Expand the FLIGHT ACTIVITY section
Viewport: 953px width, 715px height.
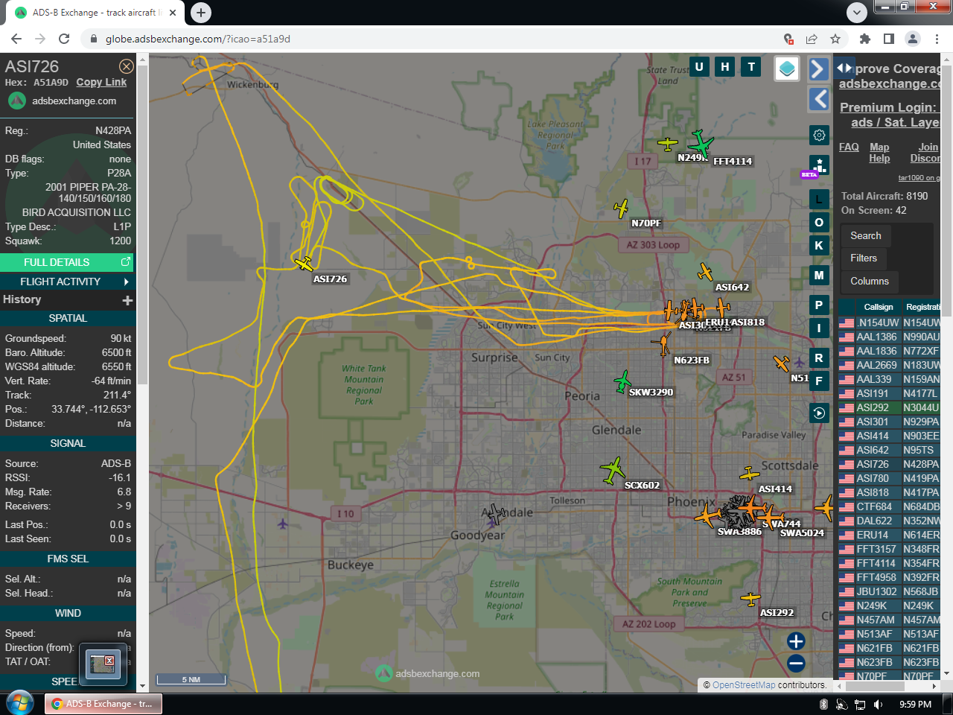click(x=68, y=282)
